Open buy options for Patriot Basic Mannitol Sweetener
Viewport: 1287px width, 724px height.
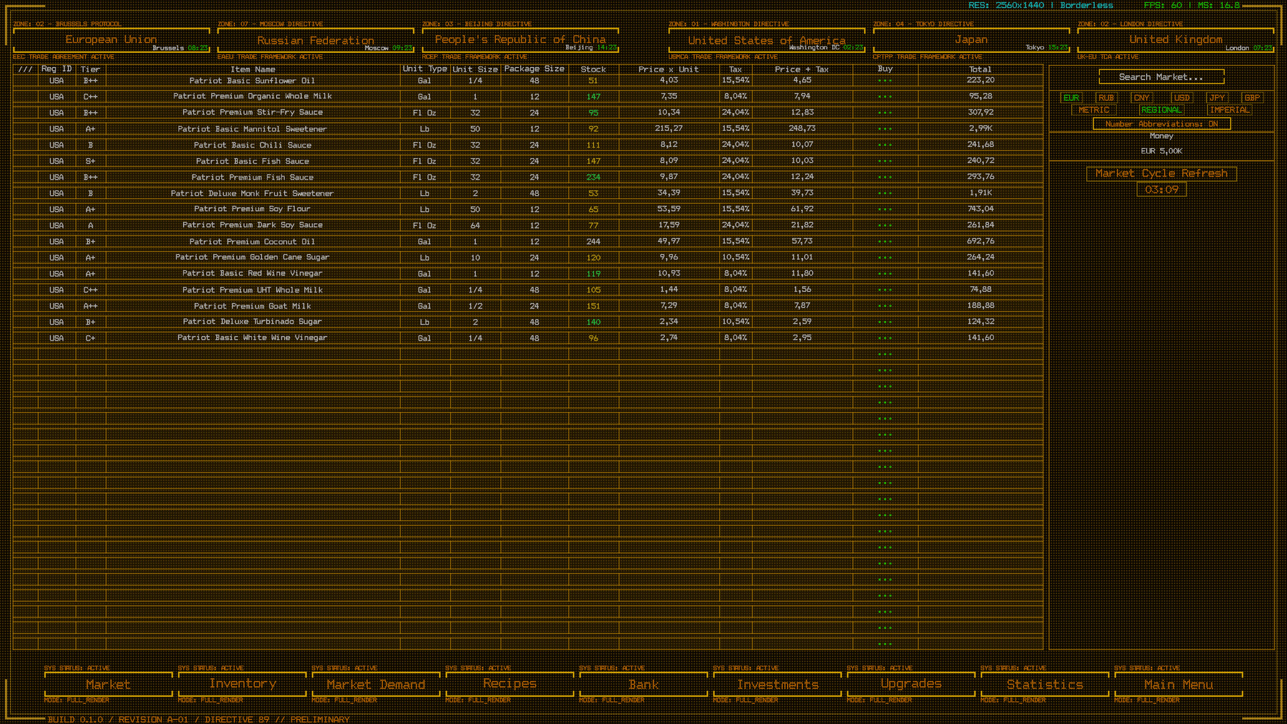(x=885, y=129)
